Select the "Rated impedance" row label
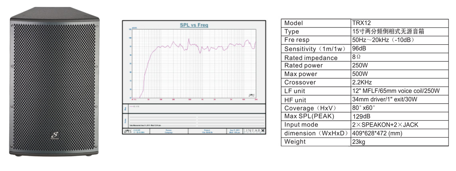This screenshot has width=456, height=171. pos(311,57)
